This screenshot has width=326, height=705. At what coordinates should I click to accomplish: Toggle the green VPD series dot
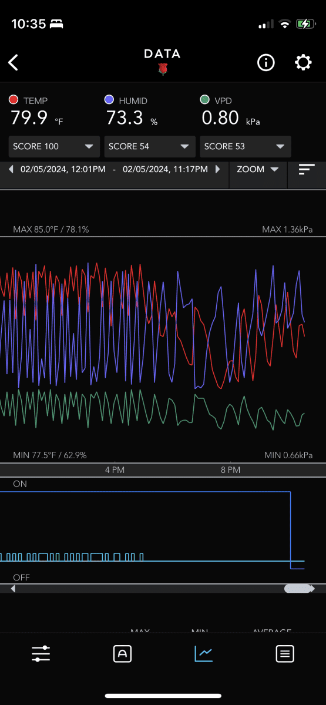click(205, 100)
